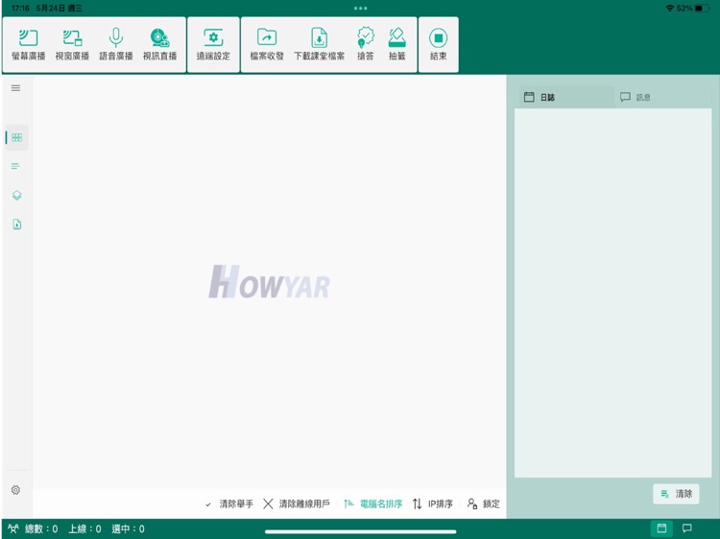Open file distribute and collect (檔案收發)

pyautogui.click(x=267, y=44)
